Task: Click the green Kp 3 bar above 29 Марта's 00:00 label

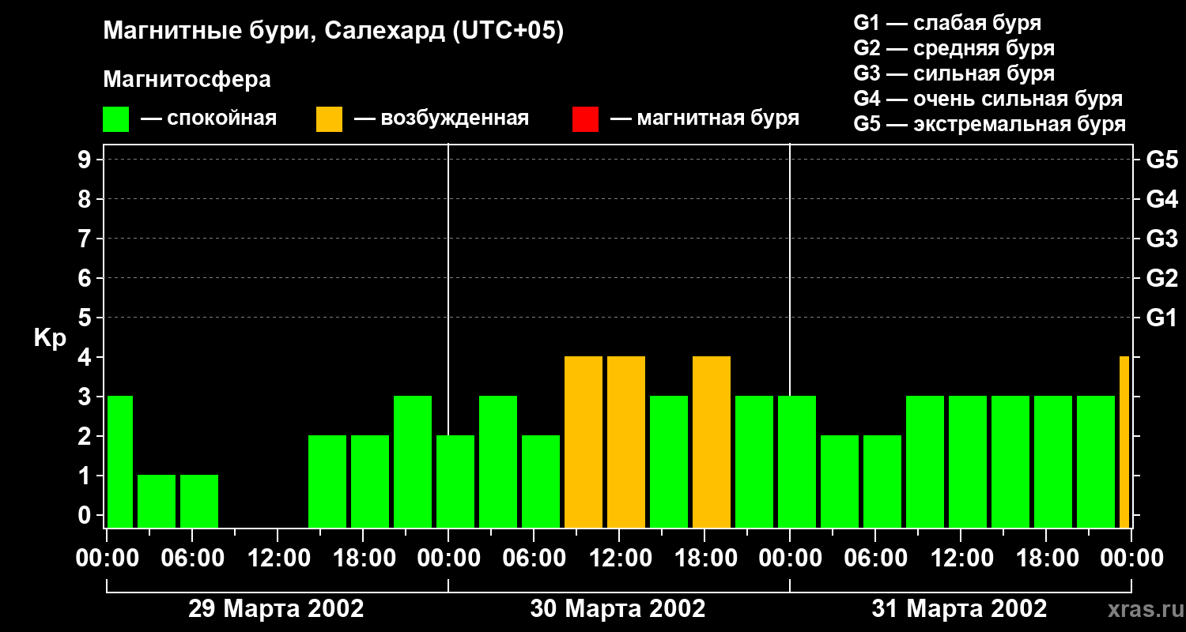Action: tap(120, 462)
